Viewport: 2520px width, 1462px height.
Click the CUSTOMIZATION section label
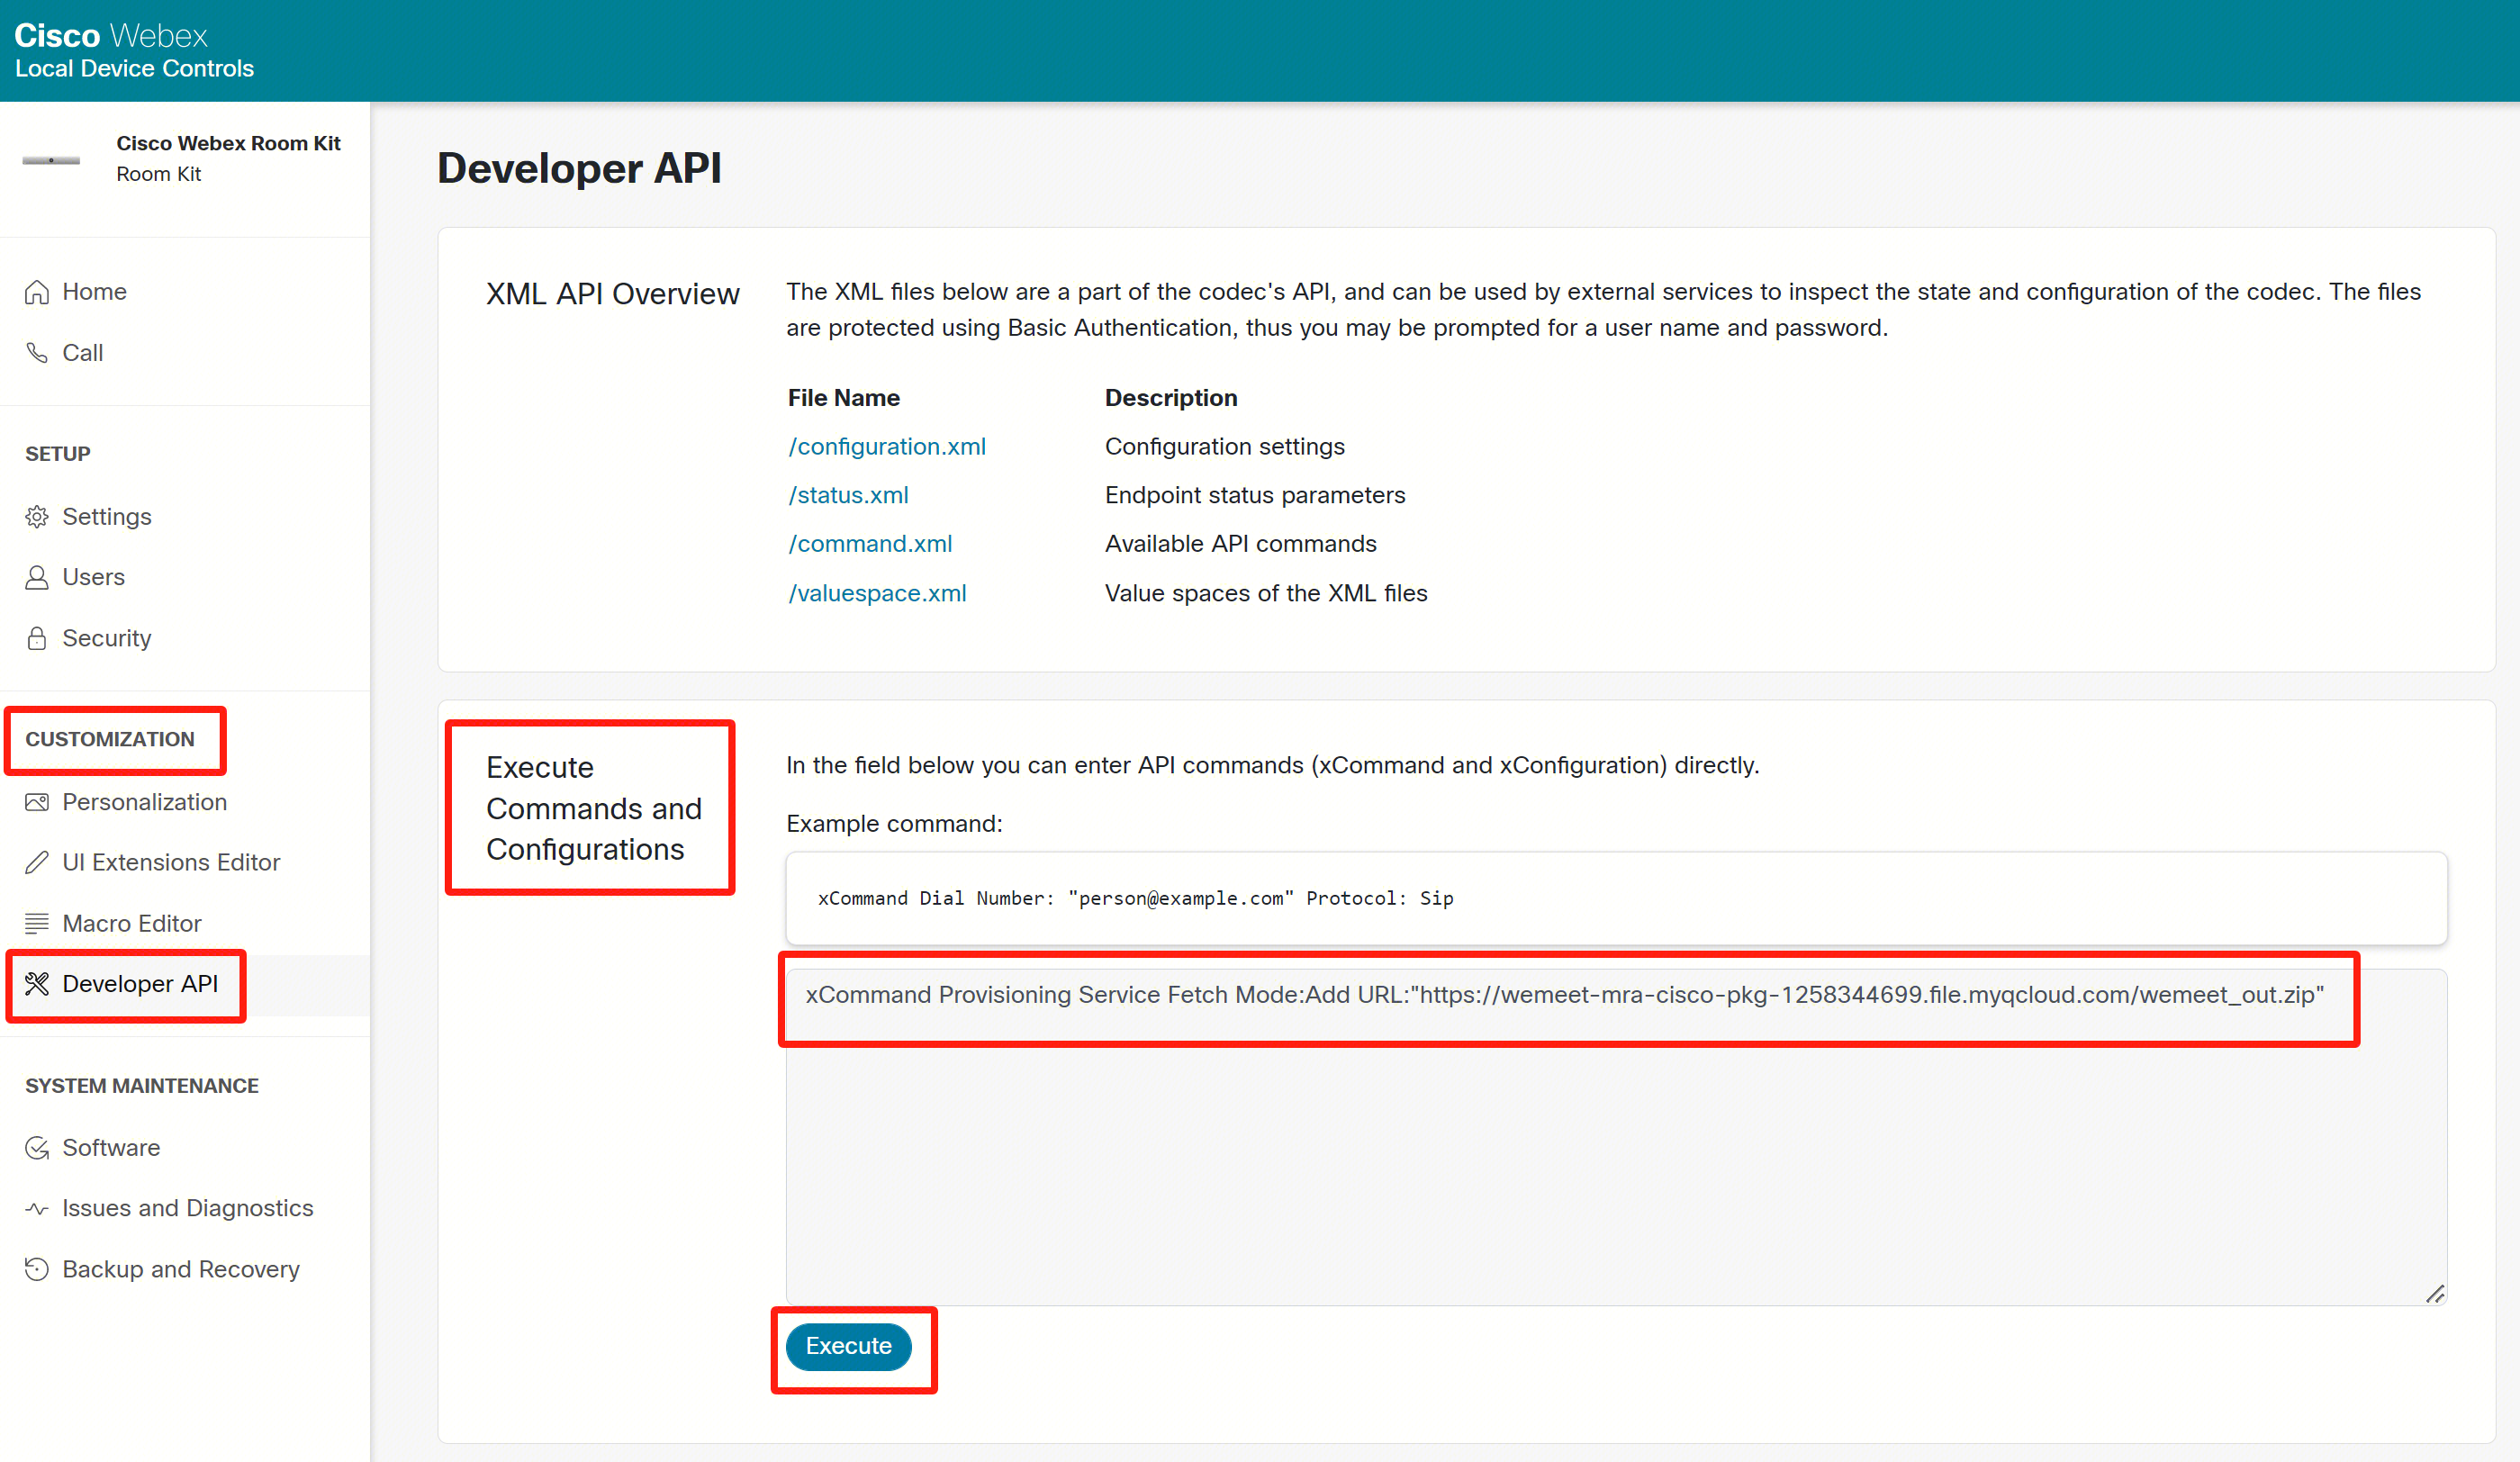click(110, 739)
